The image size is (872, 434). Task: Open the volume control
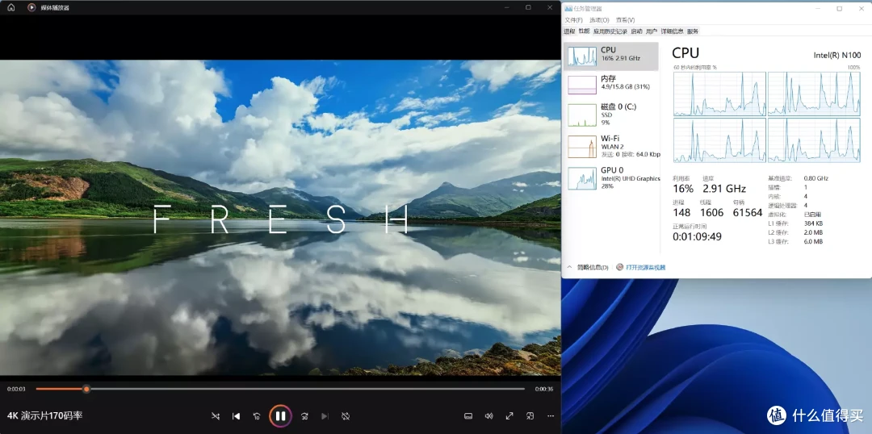(x=488, y=415)
